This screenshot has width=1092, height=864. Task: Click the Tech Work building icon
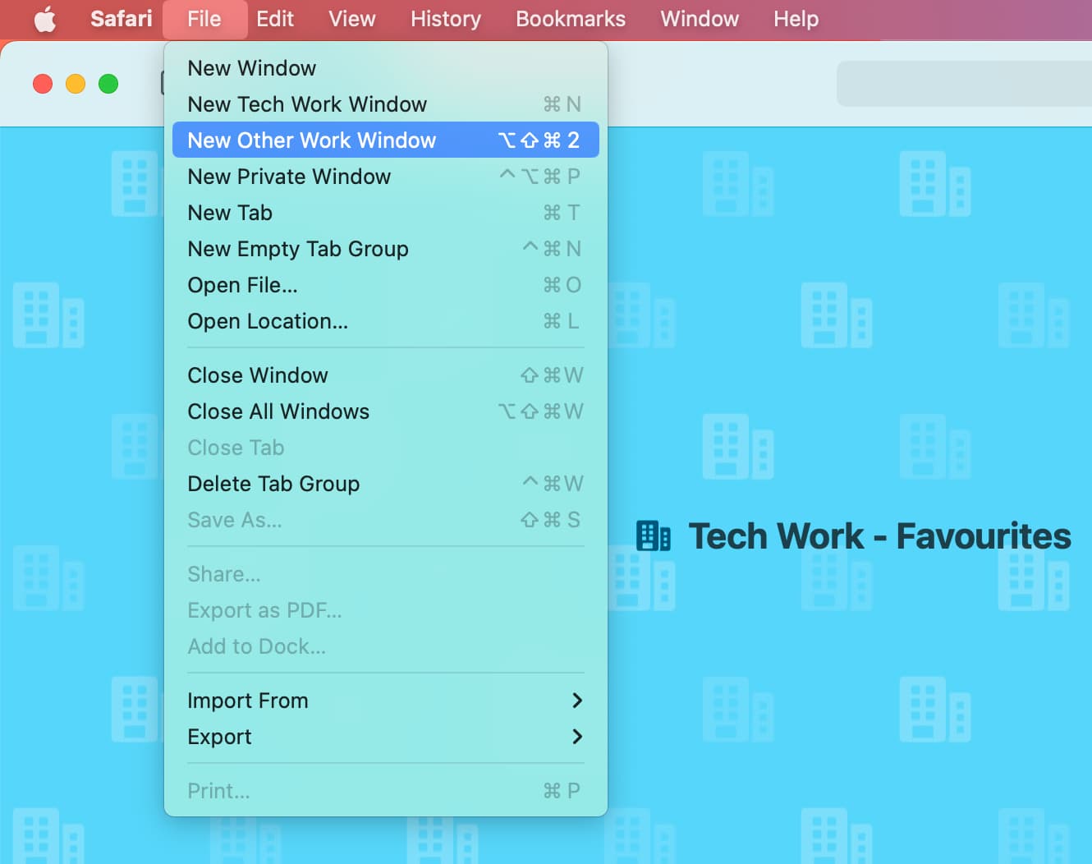point(654,536)
